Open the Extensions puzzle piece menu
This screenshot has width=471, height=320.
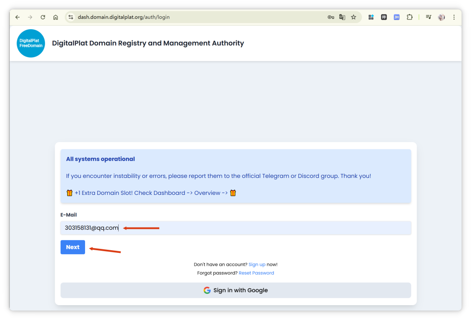pyautogui.click(x=410, y=17)
